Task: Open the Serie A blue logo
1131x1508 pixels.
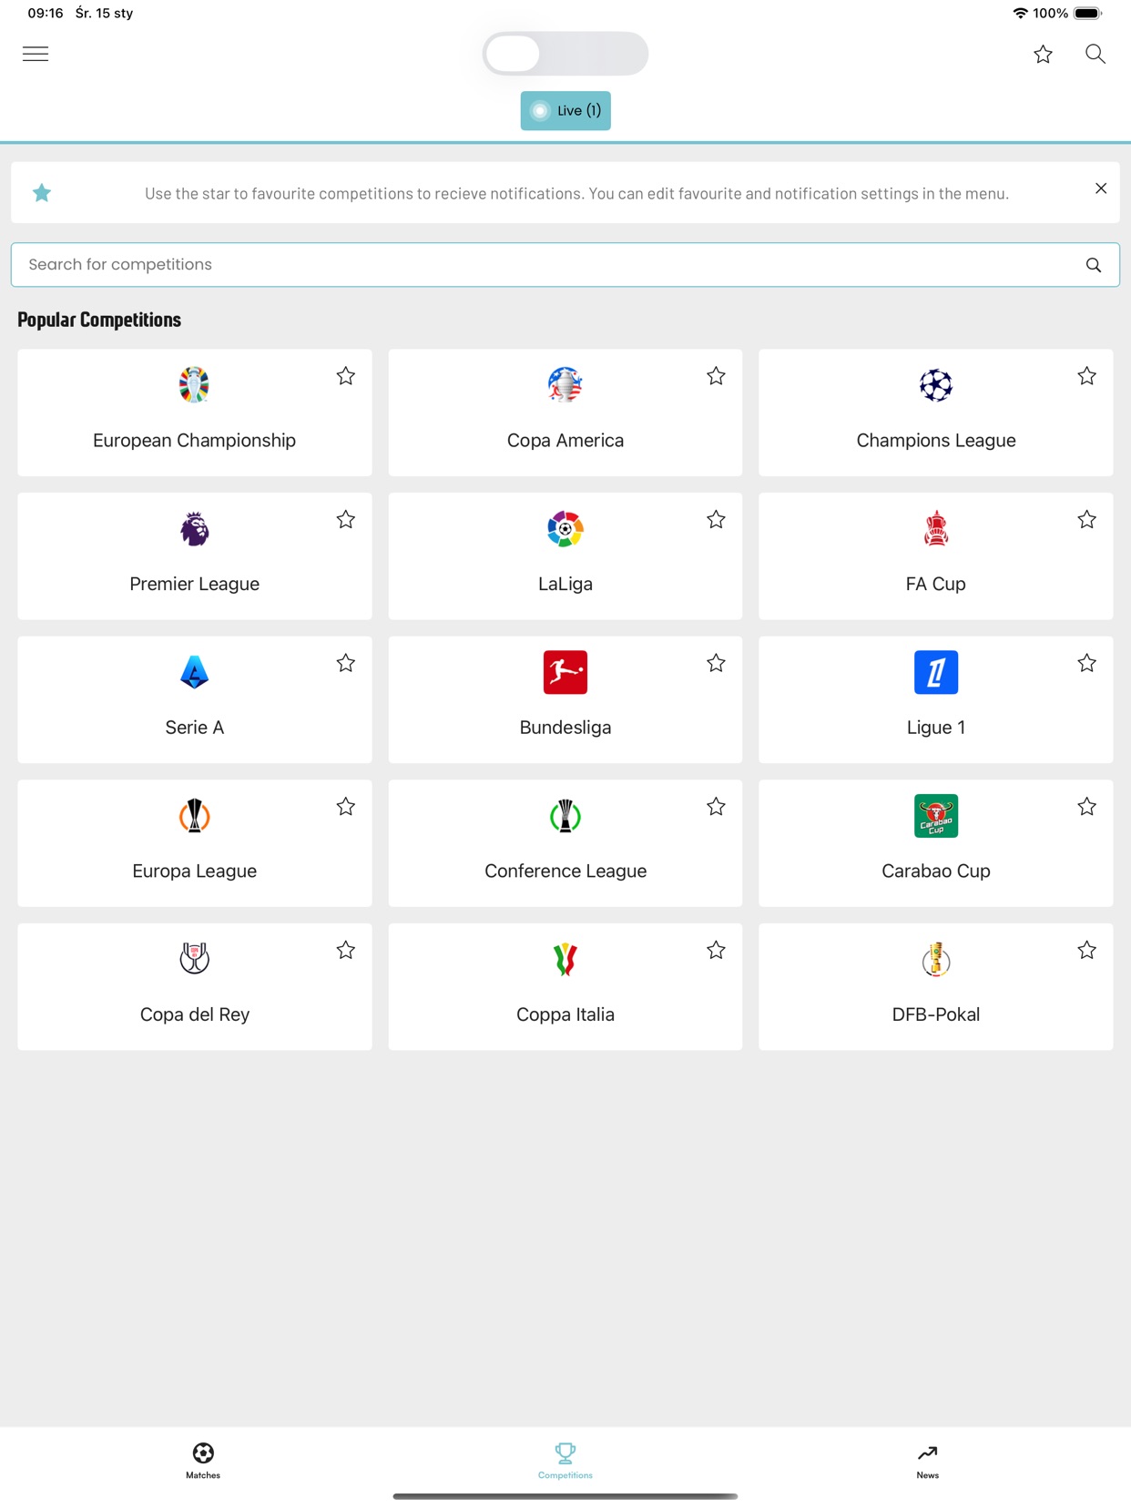Action: 194,672
